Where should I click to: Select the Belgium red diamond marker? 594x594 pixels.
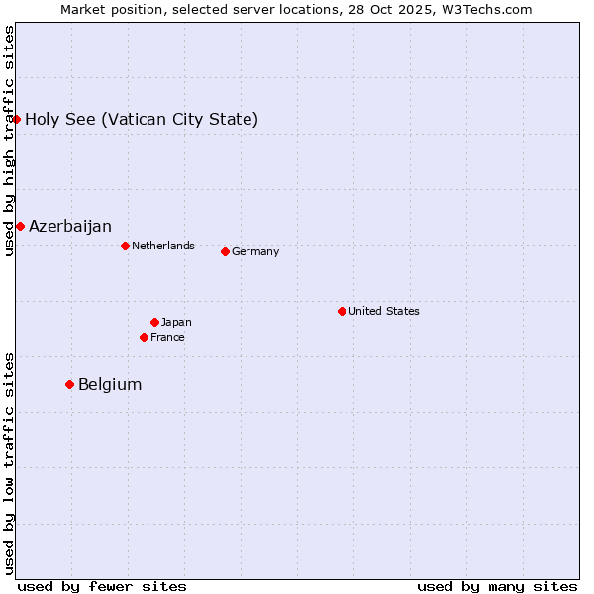[x=69, y=384]
